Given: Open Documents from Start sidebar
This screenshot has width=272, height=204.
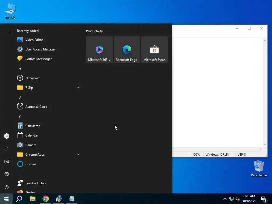Looking at the screenshot, I should 7,149.
